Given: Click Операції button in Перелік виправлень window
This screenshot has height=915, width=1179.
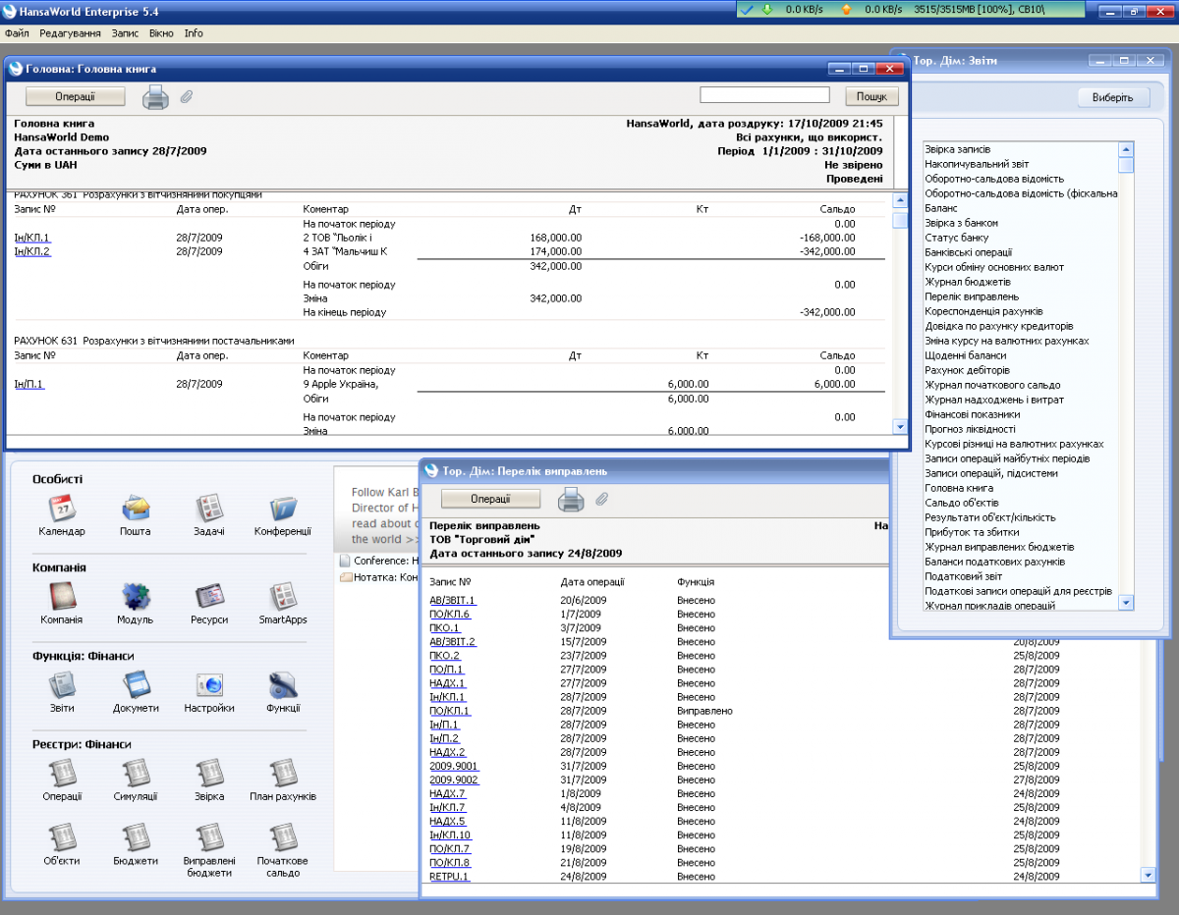Looking at the screenshot, I should [x=490, y=499].
